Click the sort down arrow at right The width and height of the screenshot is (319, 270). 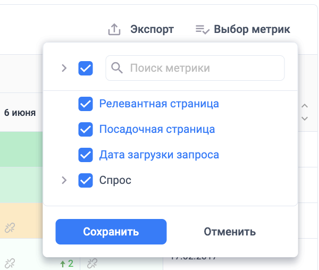click(x=305, y=119)
